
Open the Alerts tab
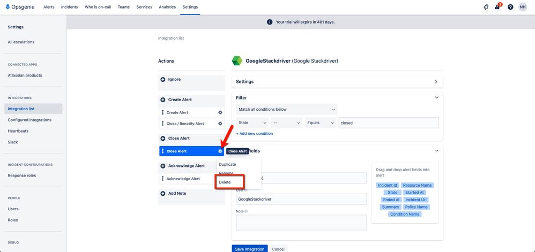click(49, 7)
